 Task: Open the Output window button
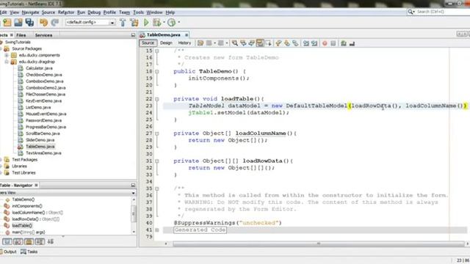point(8,252)
